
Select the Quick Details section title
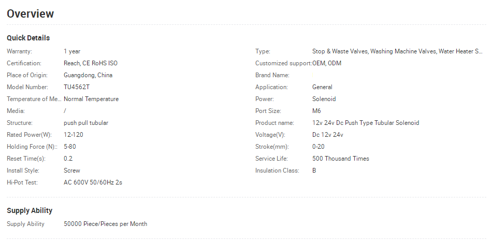[x=28, y=38]
